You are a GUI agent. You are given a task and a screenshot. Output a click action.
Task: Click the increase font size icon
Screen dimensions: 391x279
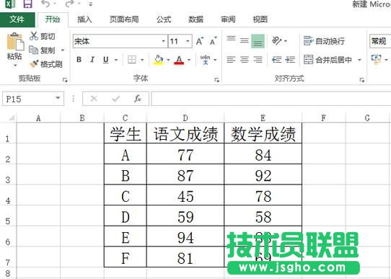pos(200,41)
